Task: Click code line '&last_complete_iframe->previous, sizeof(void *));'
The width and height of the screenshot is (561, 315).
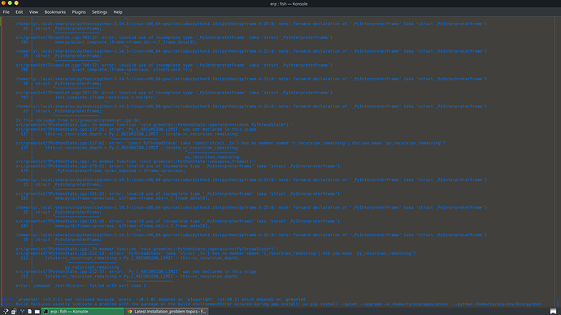Action: 133,70
